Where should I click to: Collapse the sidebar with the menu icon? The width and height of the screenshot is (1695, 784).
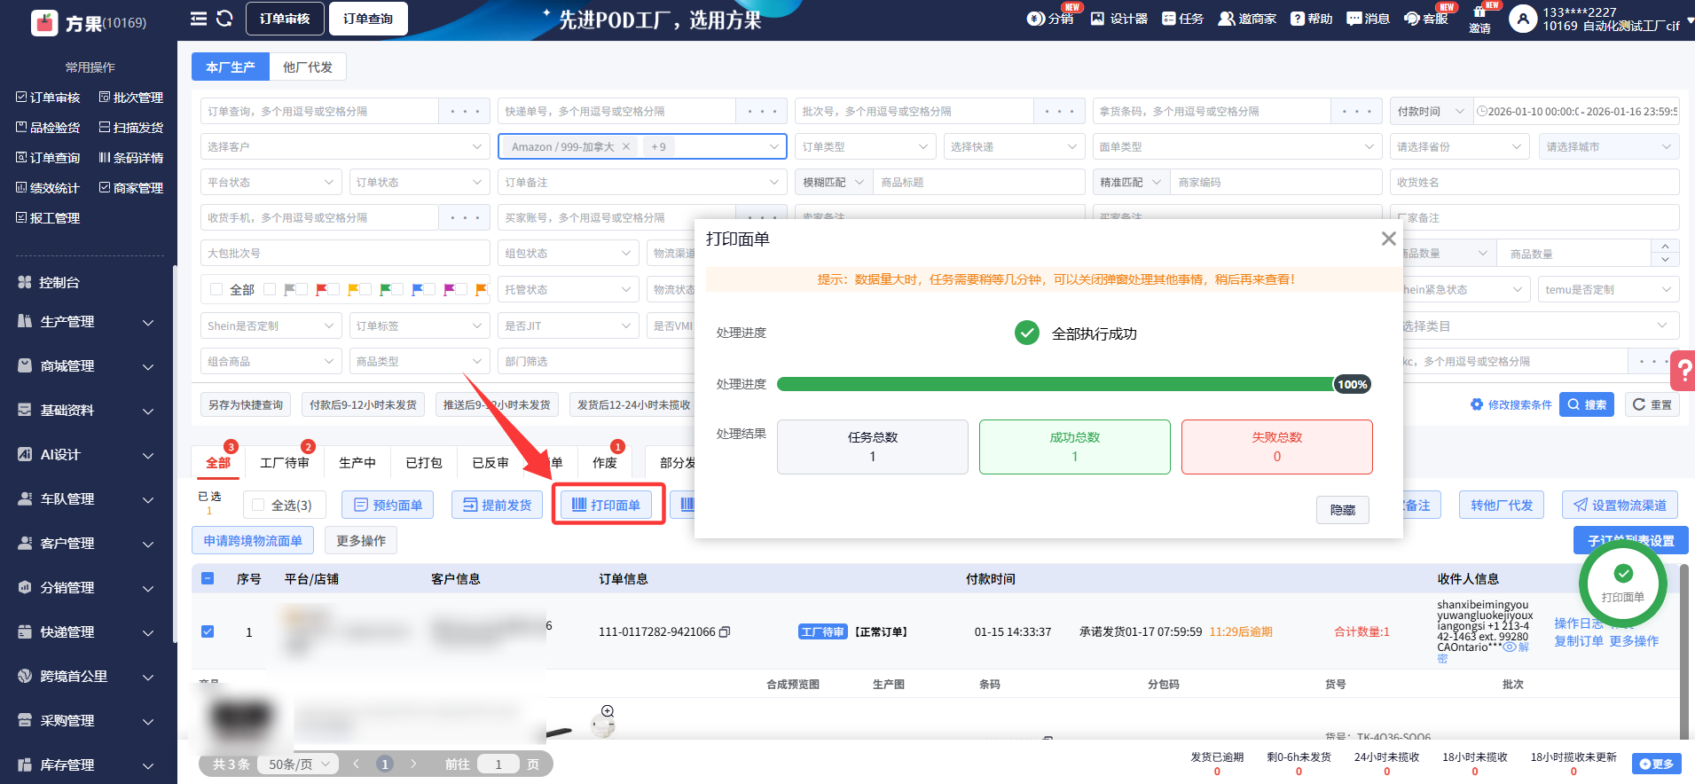tap(199, 19)
